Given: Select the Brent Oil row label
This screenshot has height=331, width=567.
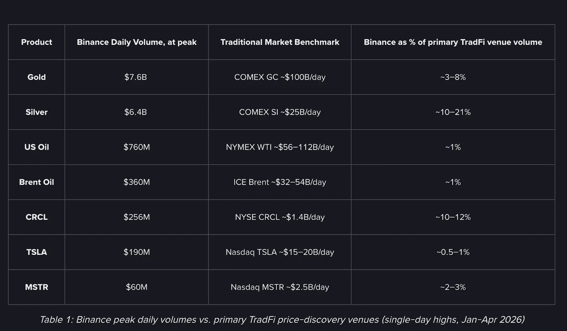Looking at the screenshot, I should pos(37,182).
